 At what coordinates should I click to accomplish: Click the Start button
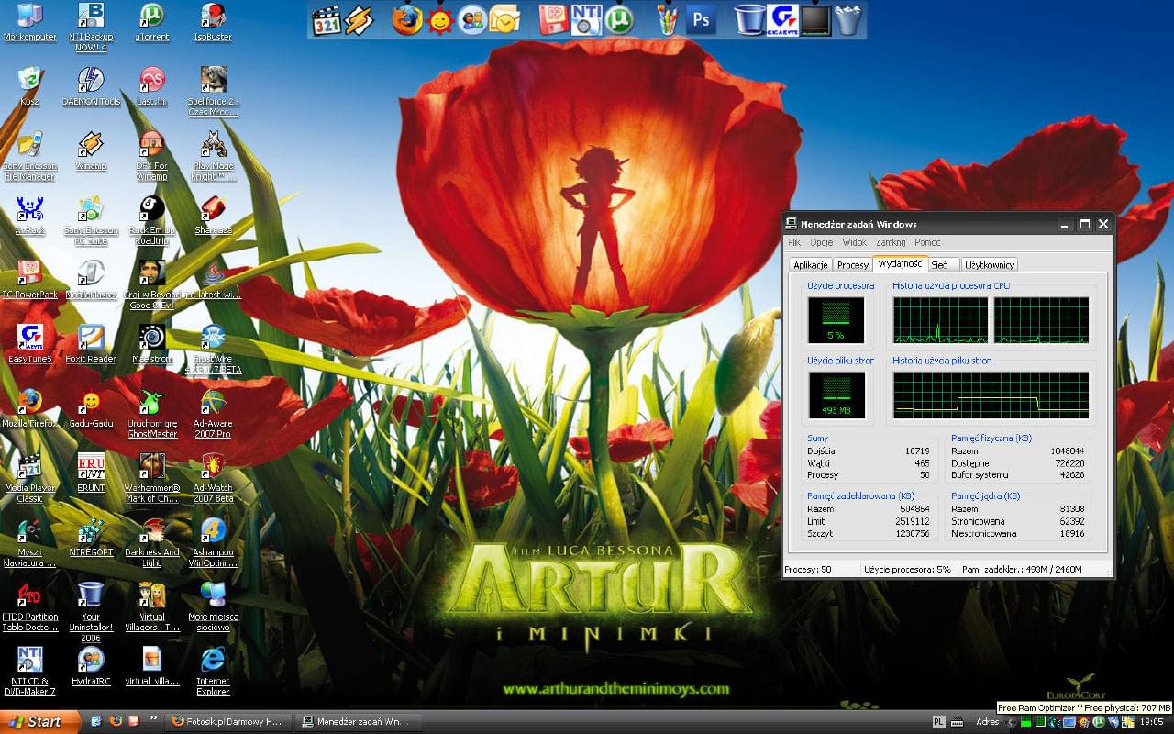[40, 722]
